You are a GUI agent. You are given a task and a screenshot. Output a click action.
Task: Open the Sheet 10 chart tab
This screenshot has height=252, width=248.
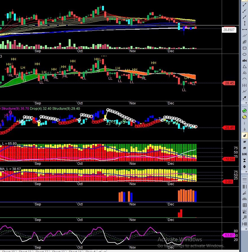click(x=8, y=251)
